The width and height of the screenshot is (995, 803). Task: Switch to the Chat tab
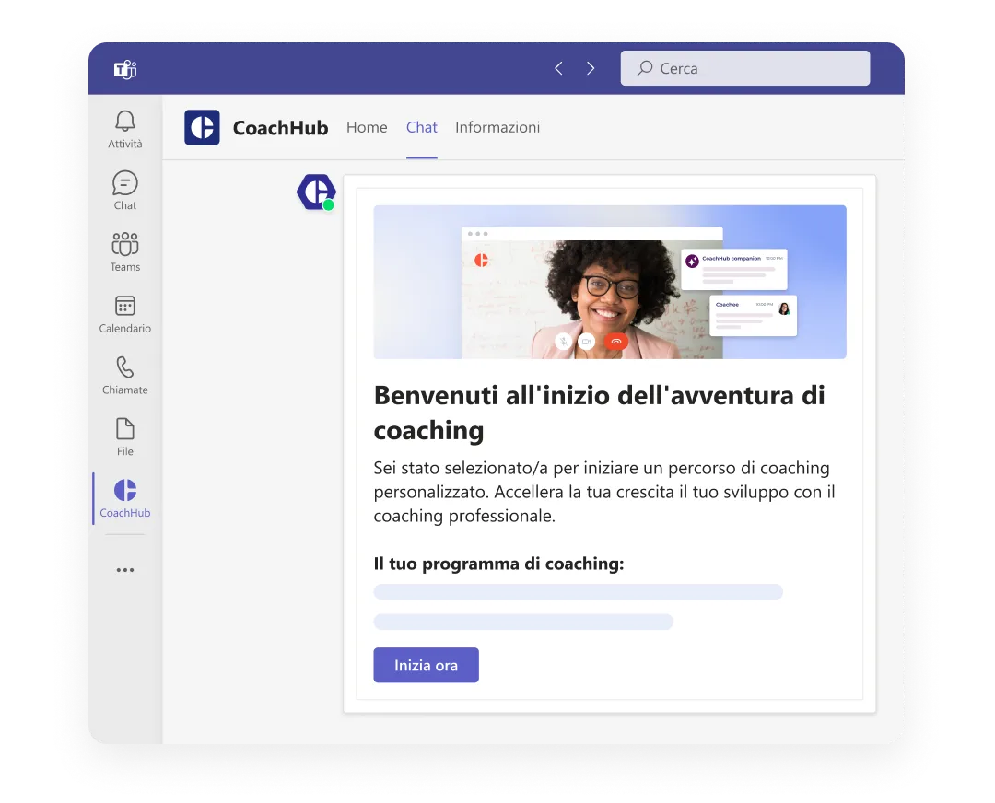(x=421, y=127)
